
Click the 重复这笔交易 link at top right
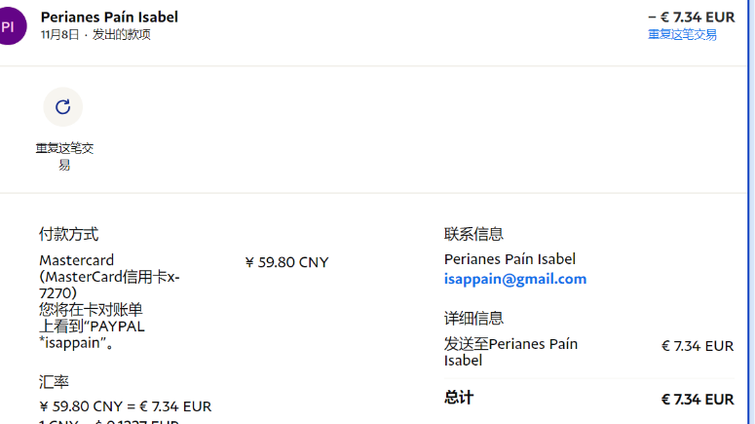[682, 35]
